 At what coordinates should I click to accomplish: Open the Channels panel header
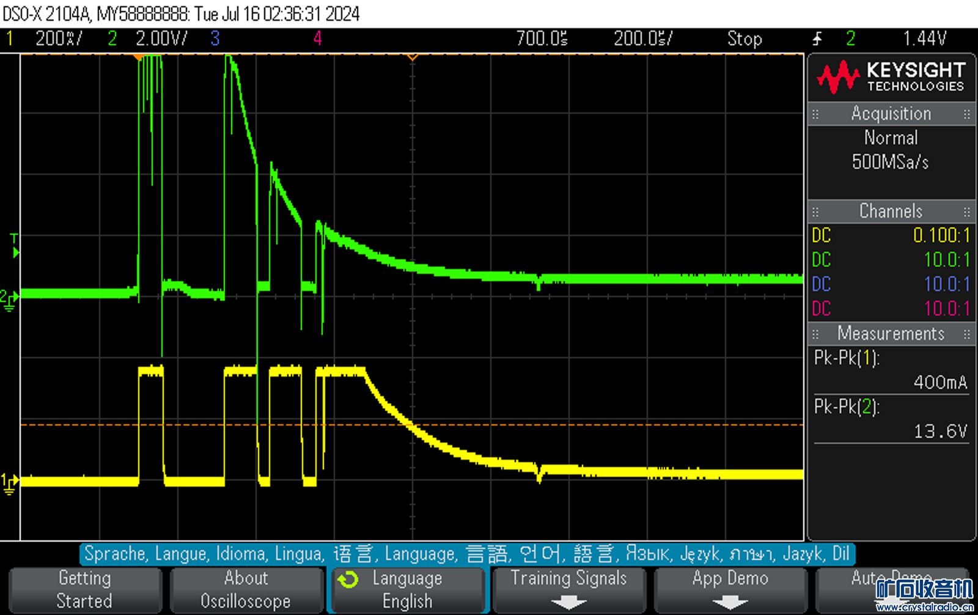tap(891, 212)
